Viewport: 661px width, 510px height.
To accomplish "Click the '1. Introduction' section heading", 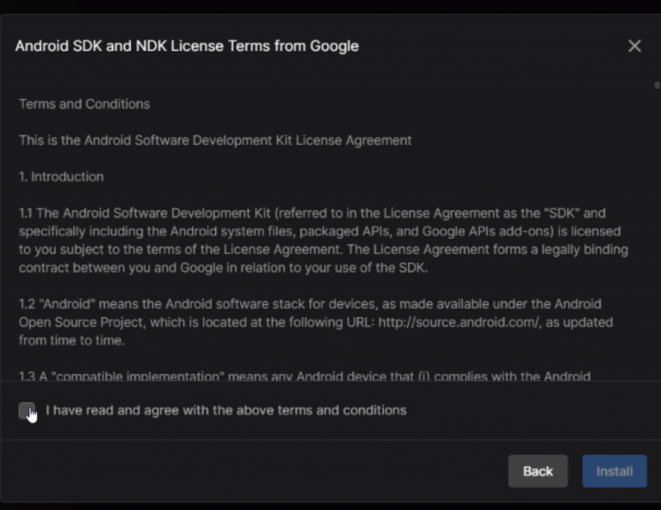I will coord(61,177).
